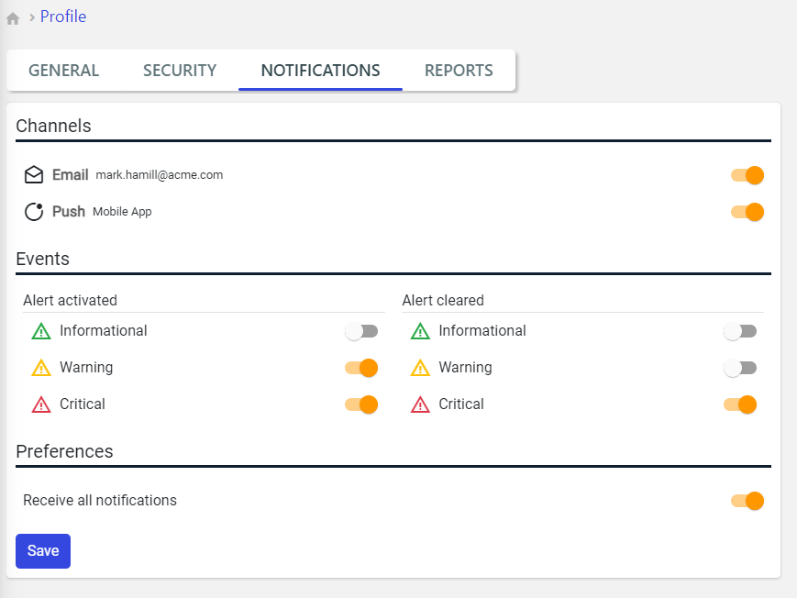This screenshot has height=598, width=797.
Task: Enable Informational toggle under Alert activated
Action: (361, 331)
